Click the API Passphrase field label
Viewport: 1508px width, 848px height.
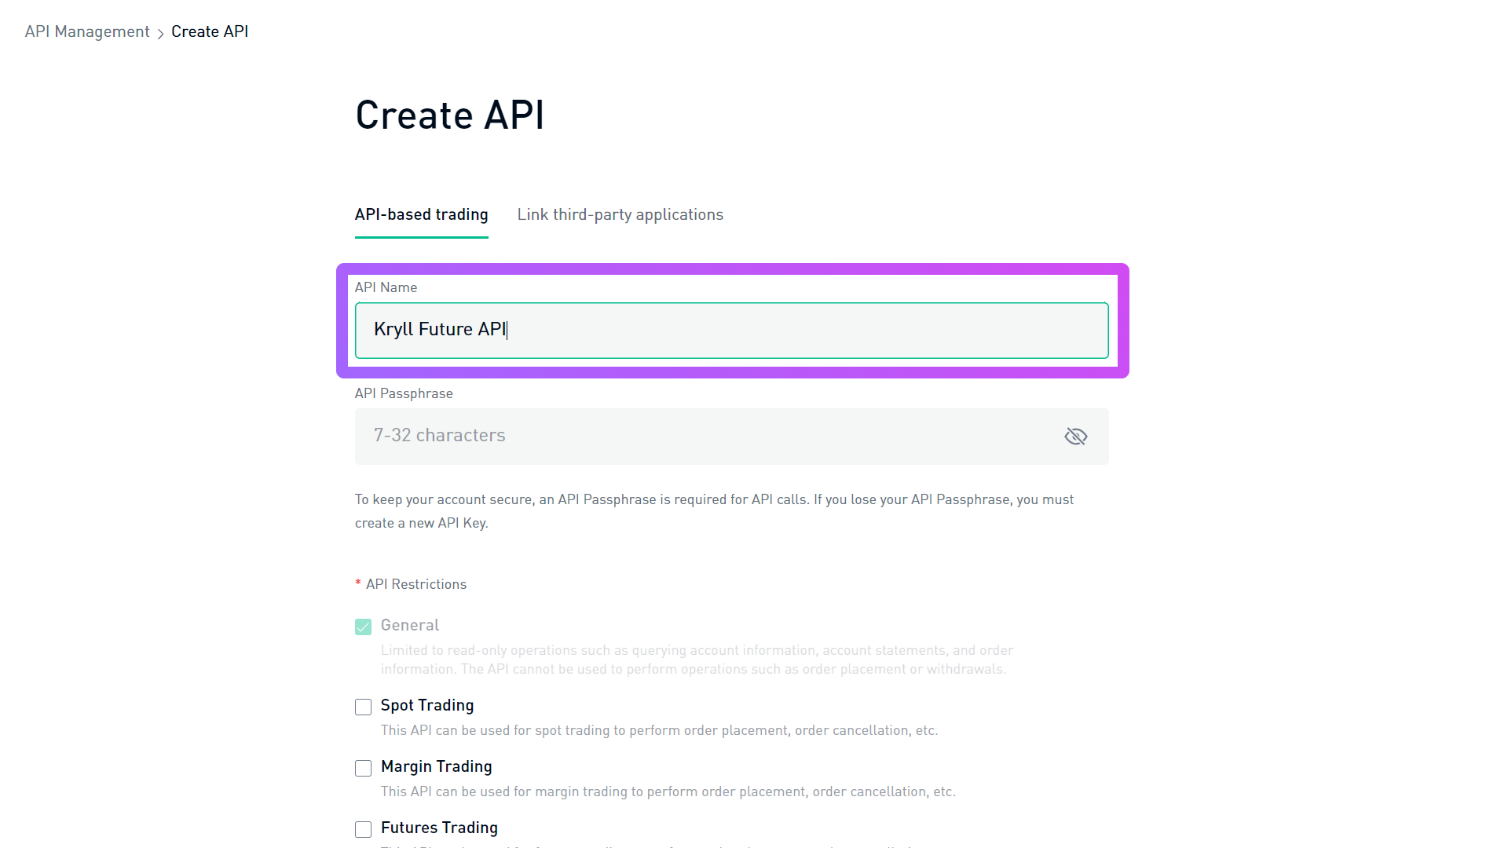tap(404, 393)
